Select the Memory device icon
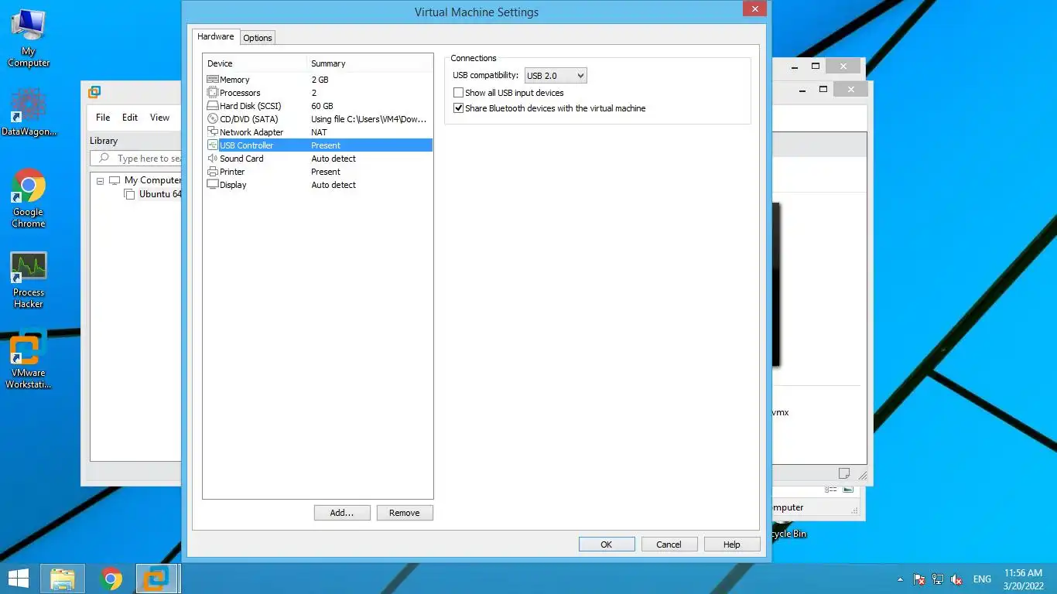The image size is (1057, 594). 213,80
